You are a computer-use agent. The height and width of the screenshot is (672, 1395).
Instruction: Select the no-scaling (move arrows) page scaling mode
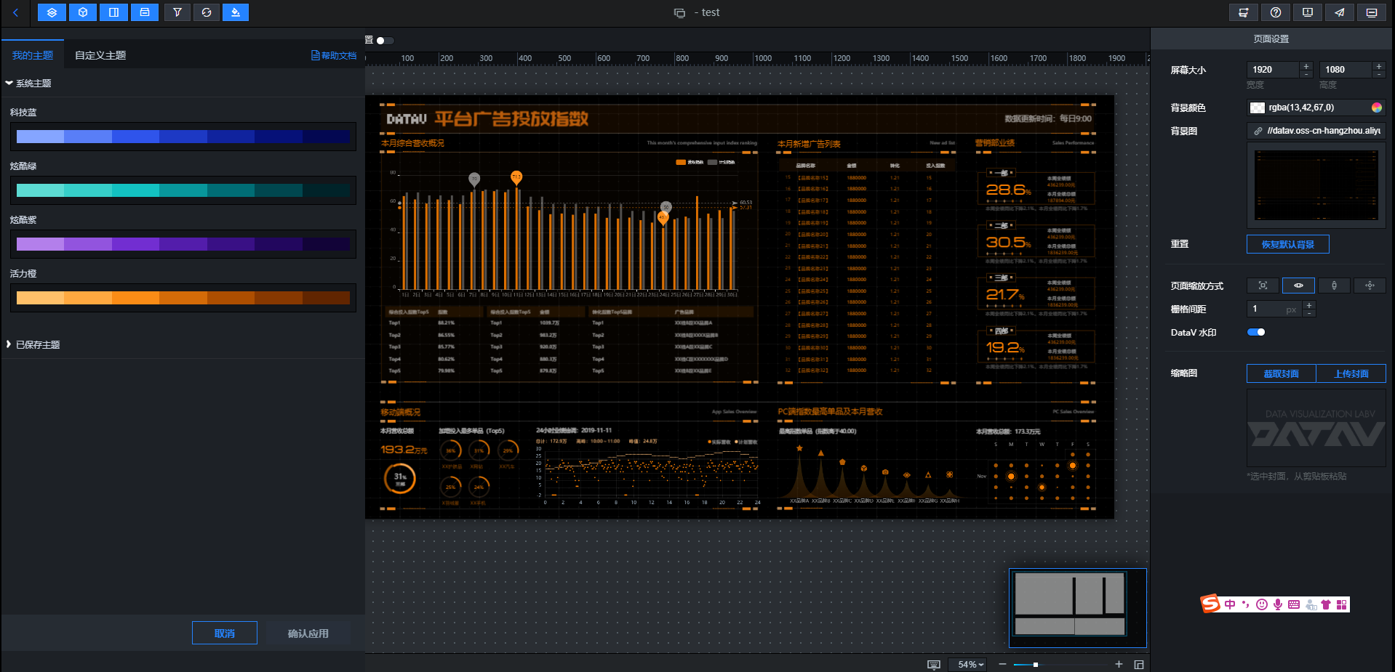coord(1370,286)
